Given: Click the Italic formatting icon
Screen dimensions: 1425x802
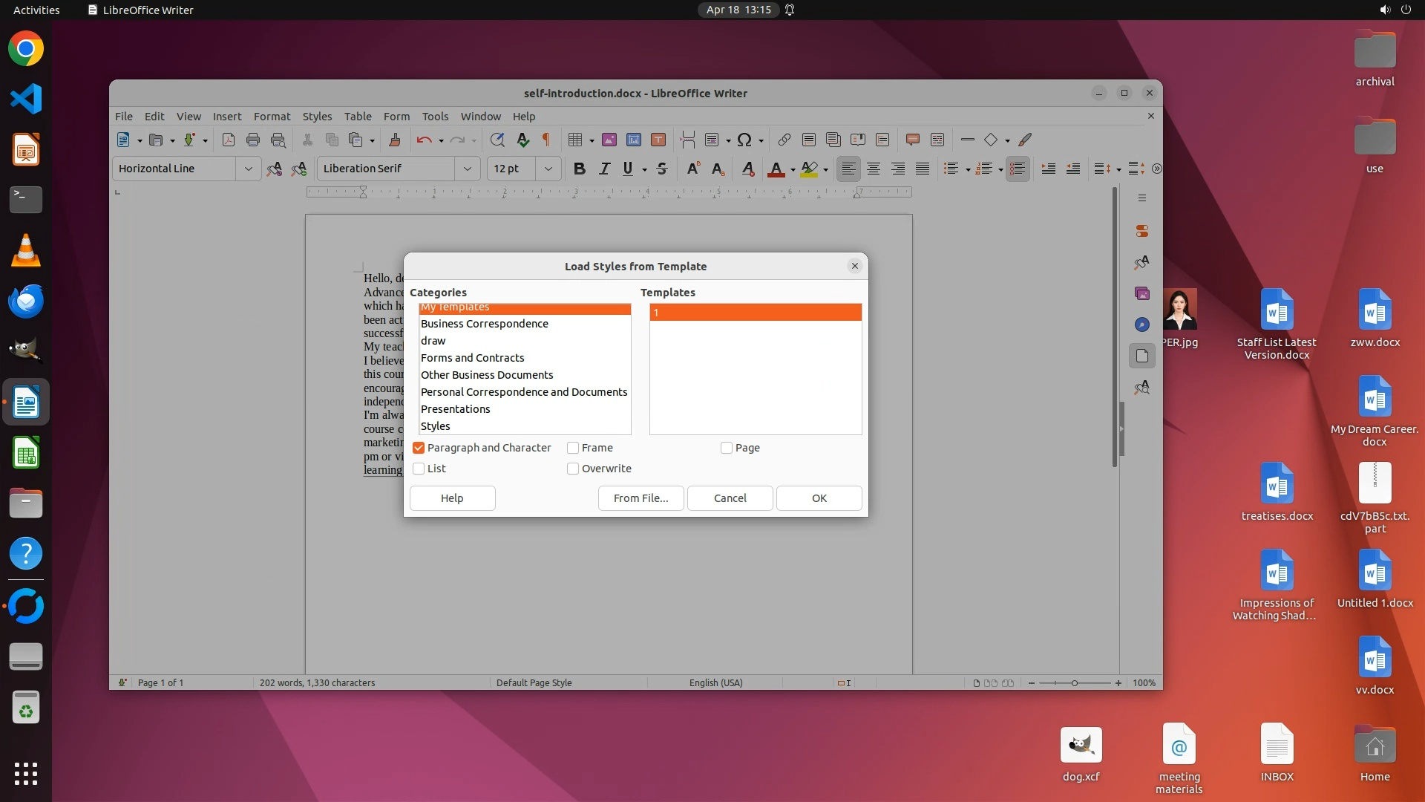Looking at the screenshot, I should 604,169.
